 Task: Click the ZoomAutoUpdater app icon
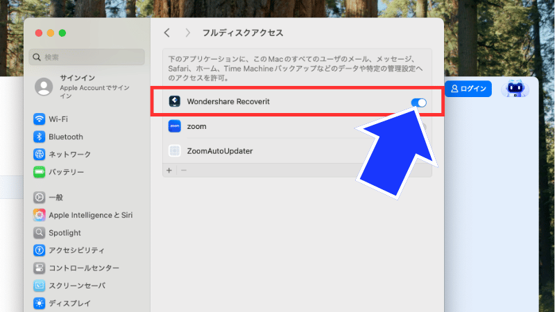point(175,151)
